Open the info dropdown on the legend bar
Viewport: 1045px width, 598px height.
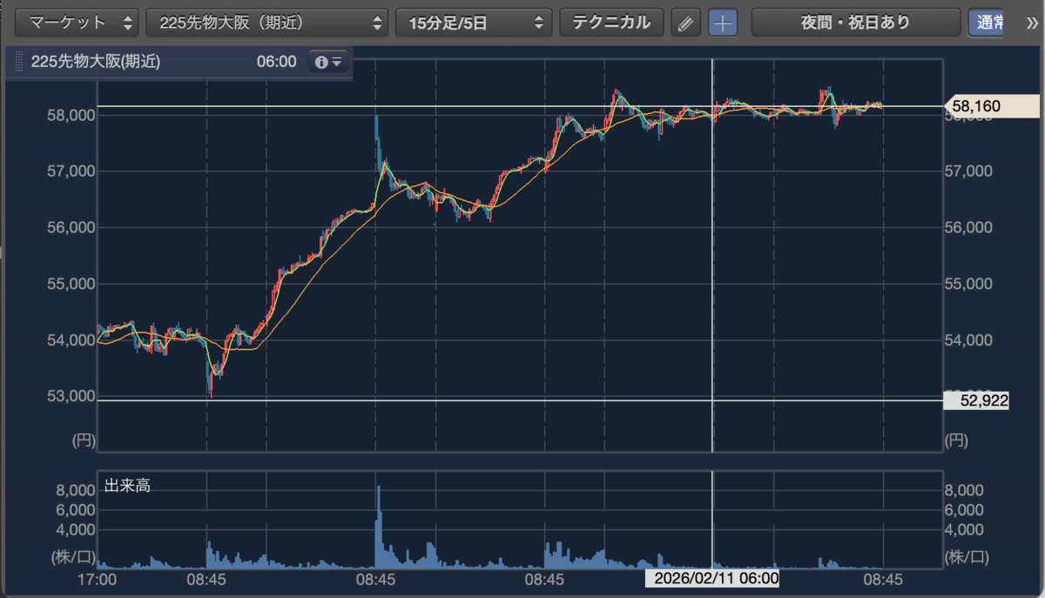pyautogui.click(x=328, y=63)
